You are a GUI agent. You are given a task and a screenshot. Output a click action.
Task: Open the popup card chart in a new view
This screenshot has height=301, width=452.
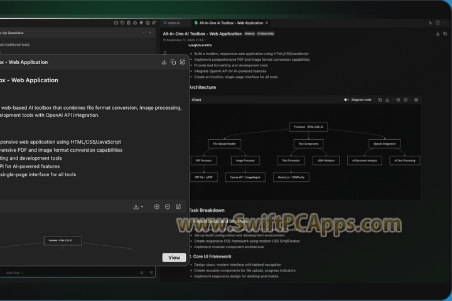coord(178,206)
